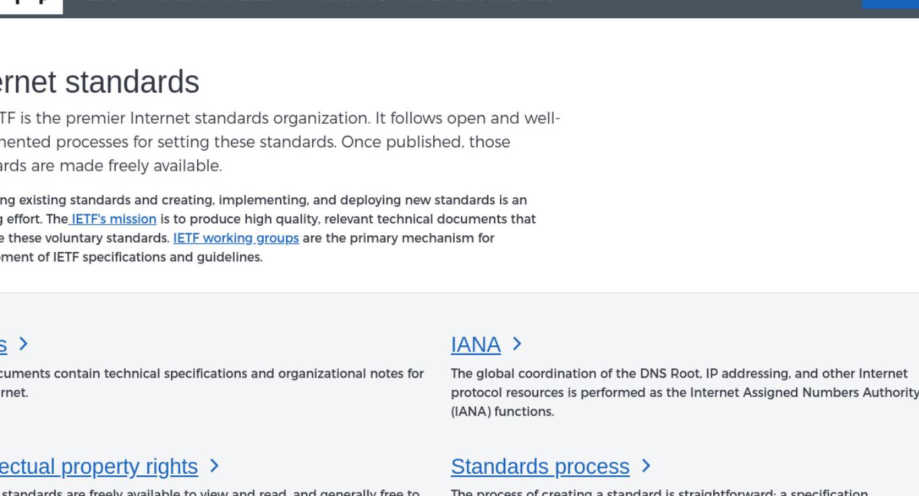Follow the IETF working groups link
The width and height of the screenshot is (919, 496).
235,238
